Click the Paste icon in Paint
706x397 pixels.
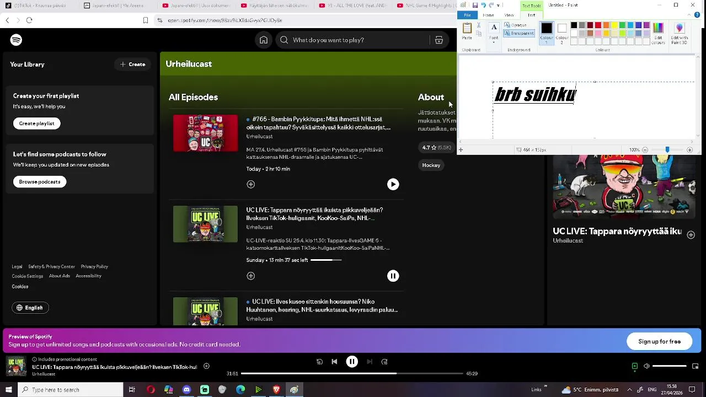tap(467, 29)
